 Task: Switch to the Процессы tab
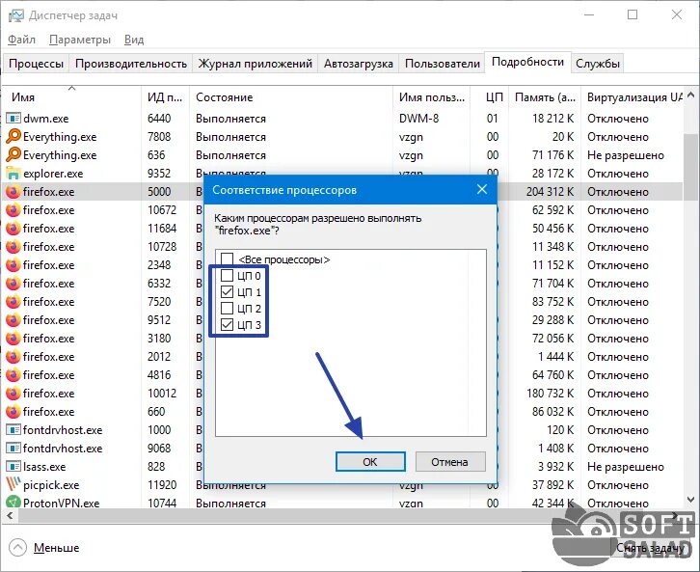click(37, 64)
